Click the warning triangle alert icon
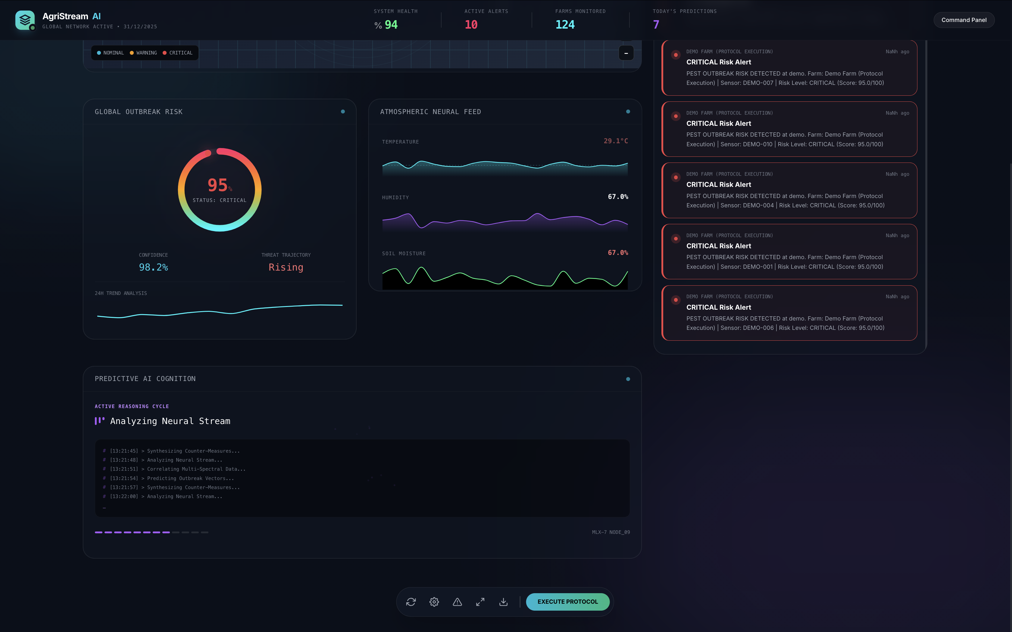 pyautogui.click(x=457, y=602)
